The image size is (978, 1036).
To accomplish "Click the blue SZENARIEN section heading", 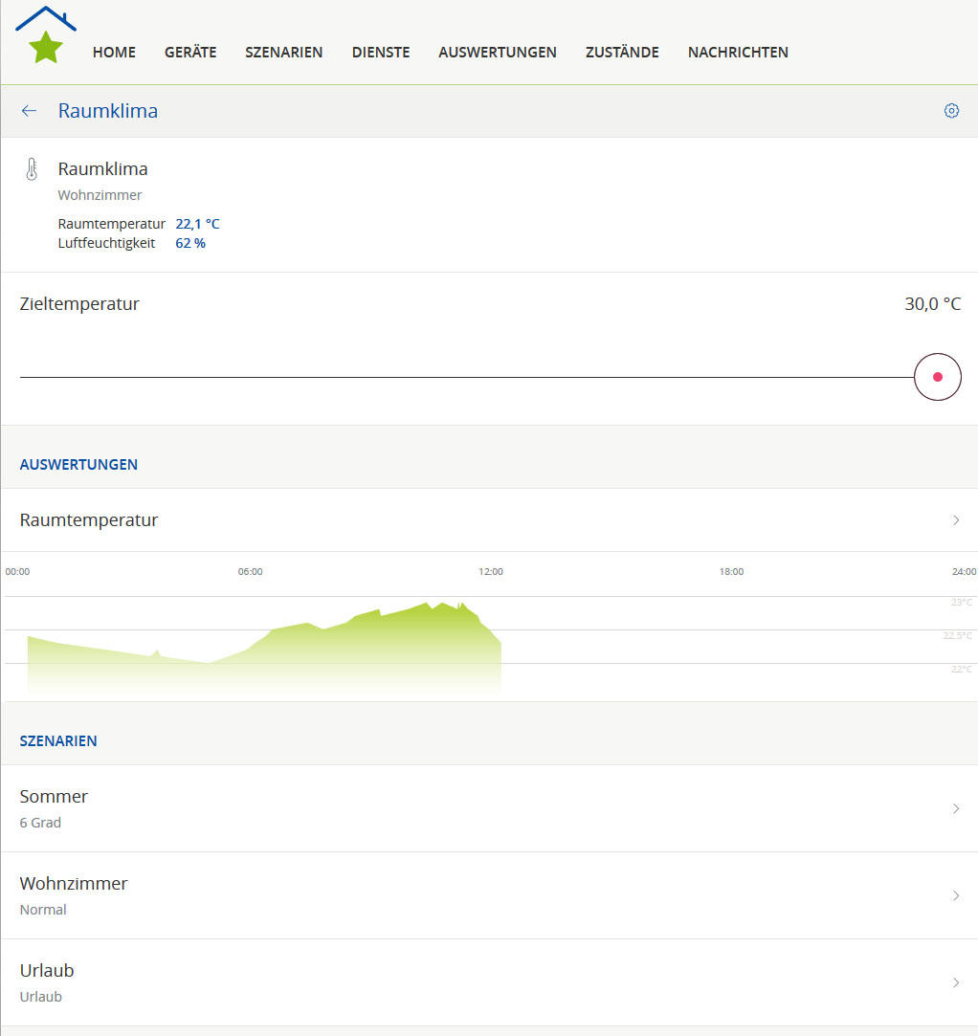I will (x=58, y=740).
